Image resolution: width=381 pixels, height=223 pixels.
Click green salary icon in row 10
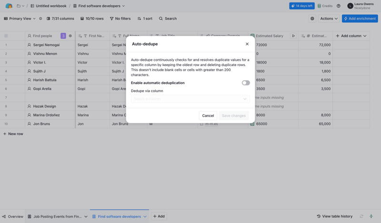[x=252, y=124]
